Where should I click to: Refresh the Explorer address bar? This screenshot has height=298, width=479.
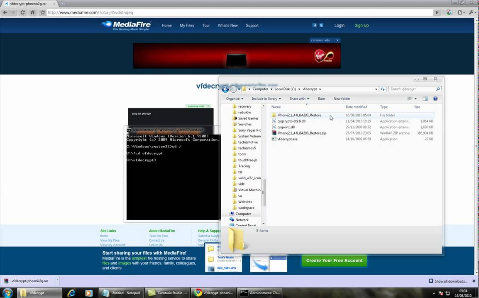[x=383, y=89]
